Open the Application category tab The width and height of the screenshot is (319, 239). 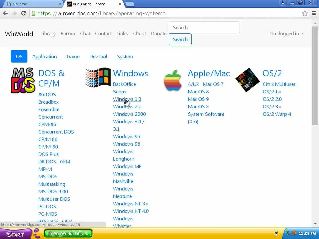[45, 57]
